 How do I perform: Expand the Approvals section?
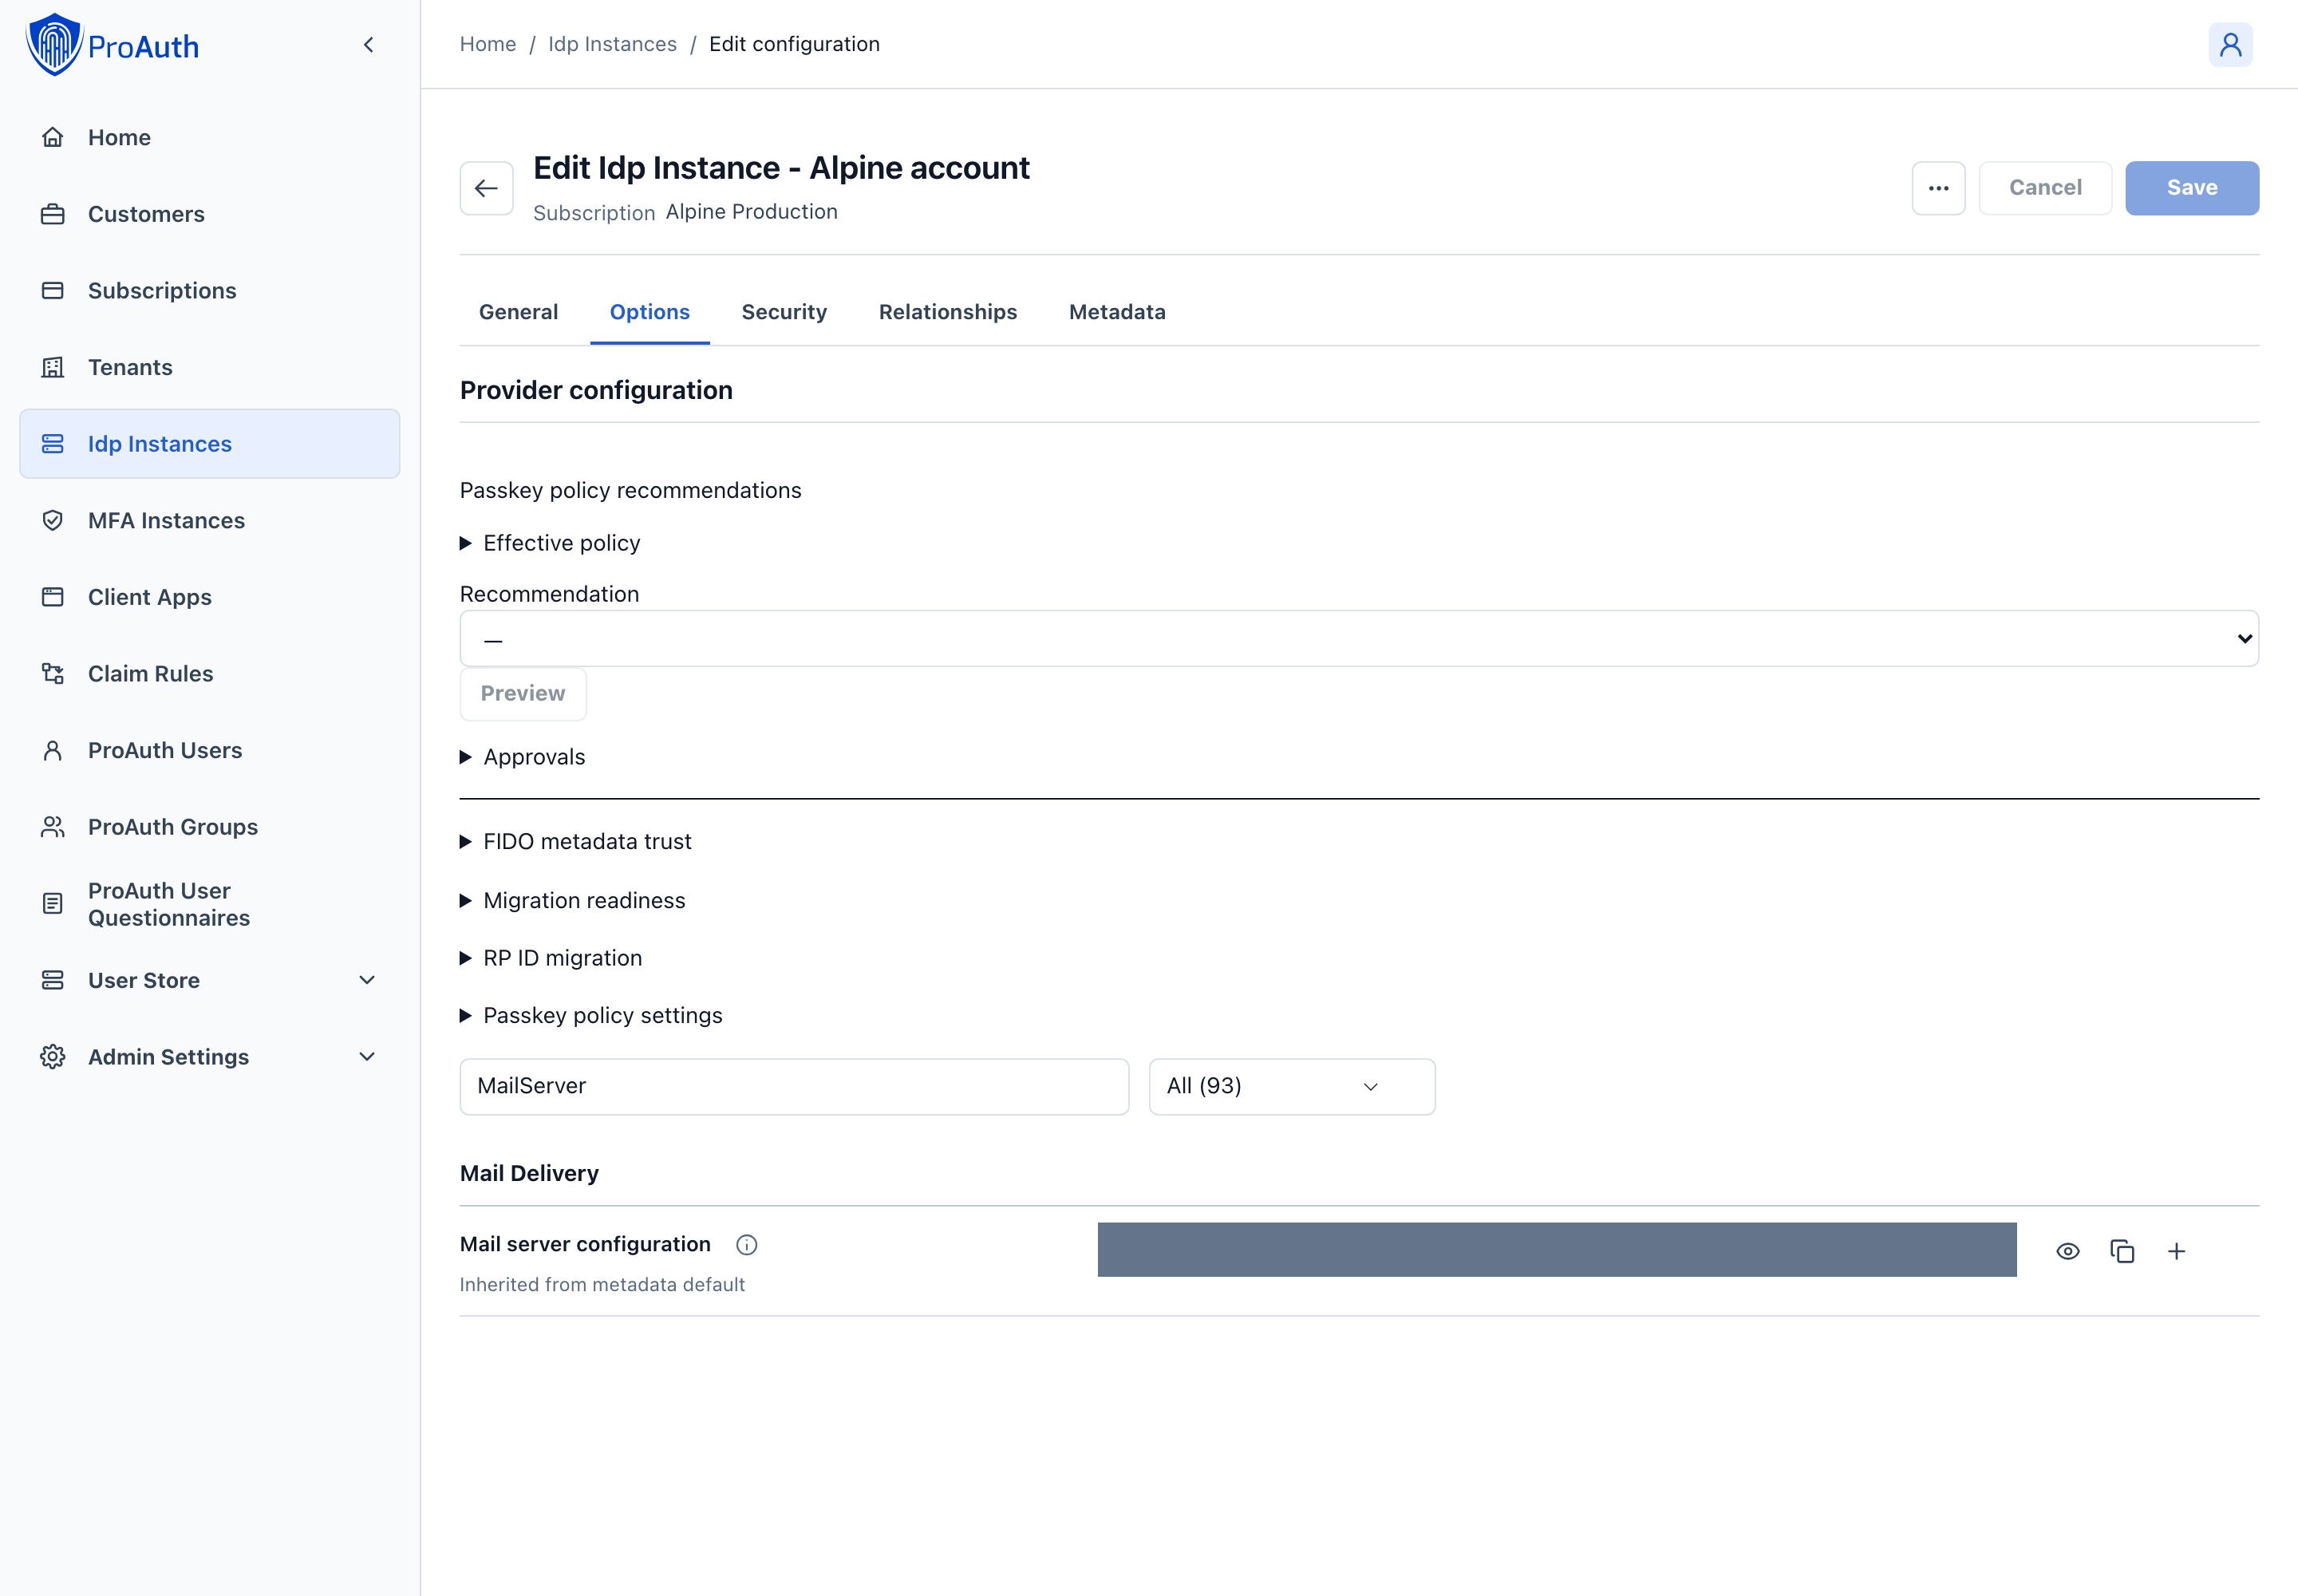click(523, 757)
